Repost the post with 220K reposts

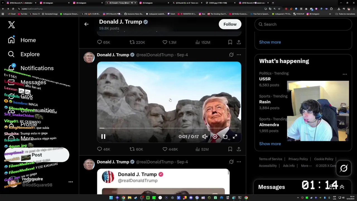[137, 42]
